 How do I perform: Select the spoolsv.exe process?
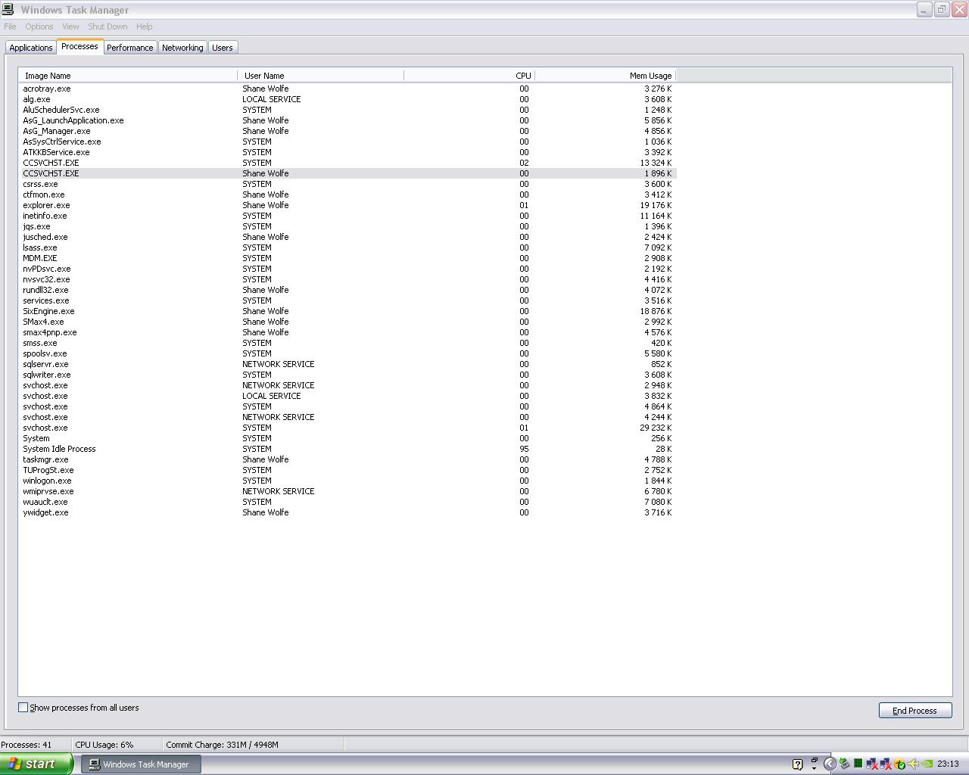pos(347,353)
